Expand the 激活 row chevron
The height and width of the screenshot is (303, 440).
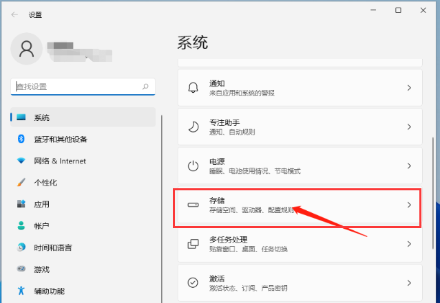(x=409, y=282)
